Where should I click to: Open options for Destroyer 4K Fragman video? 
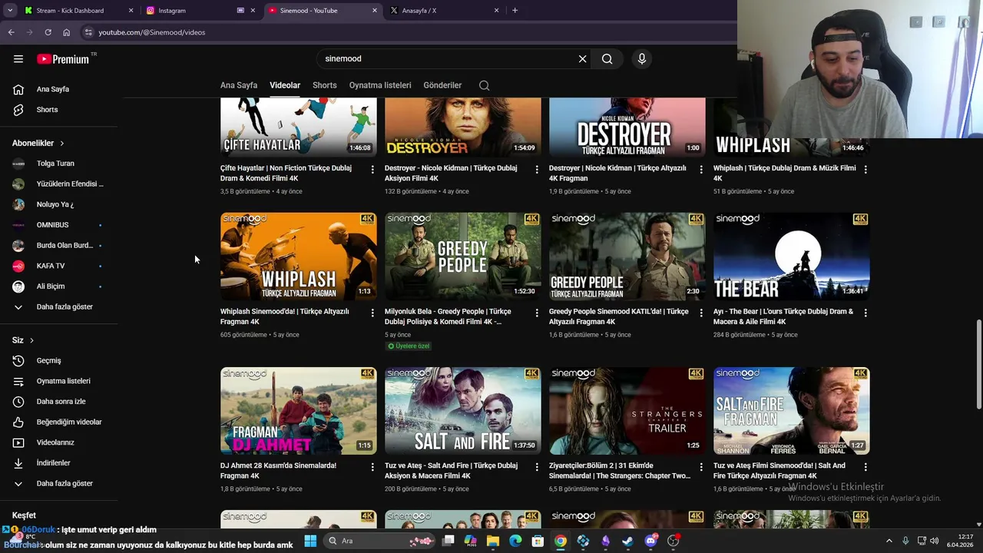700,169
